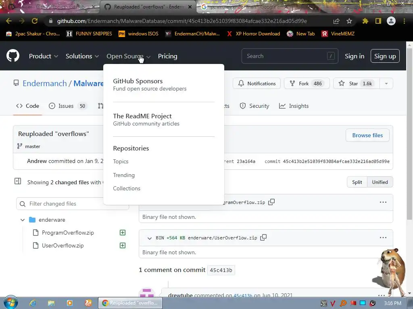The height and width of the screenshot is (309, 413).
Task: Open the VineMEMZ bookmark
Action: (338, 34)
